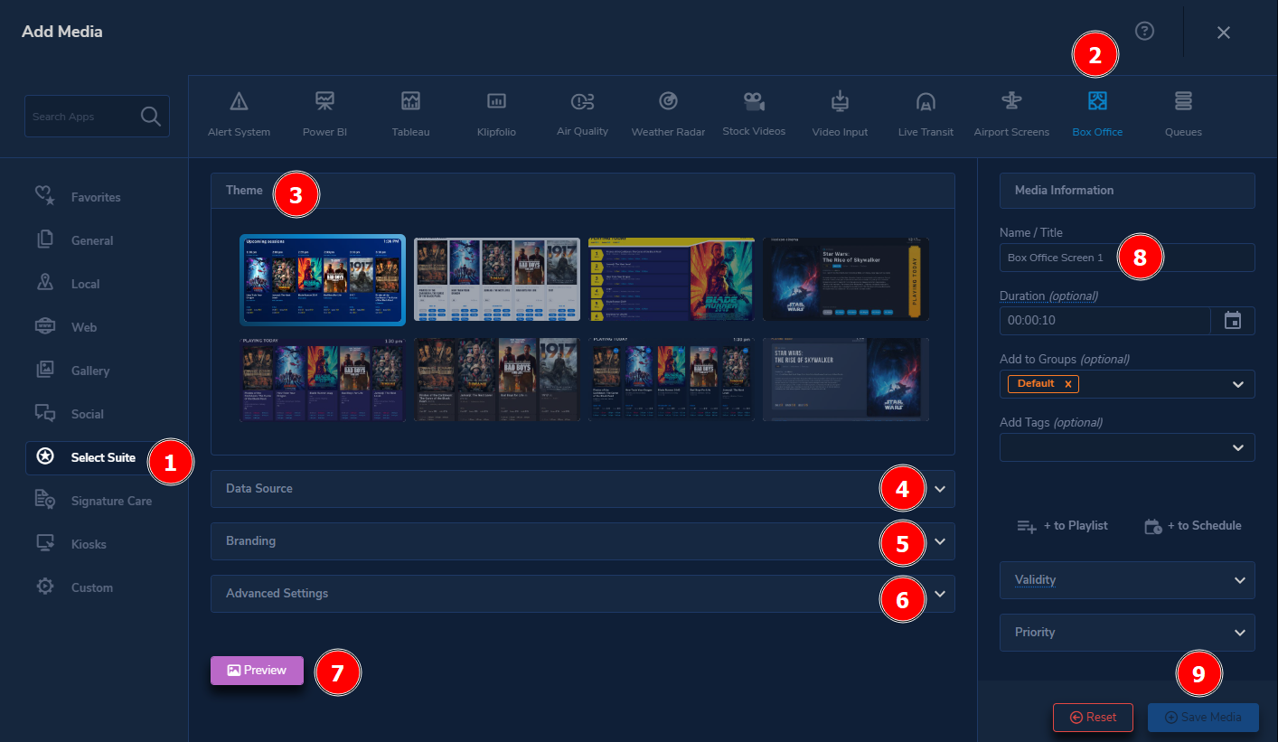1278x742 pixels.
Task: Click the Preview button
Action: point(257,671)
